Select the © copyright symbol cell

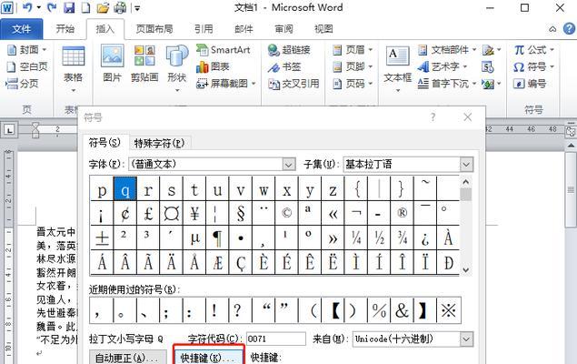[x=286, y=213]
